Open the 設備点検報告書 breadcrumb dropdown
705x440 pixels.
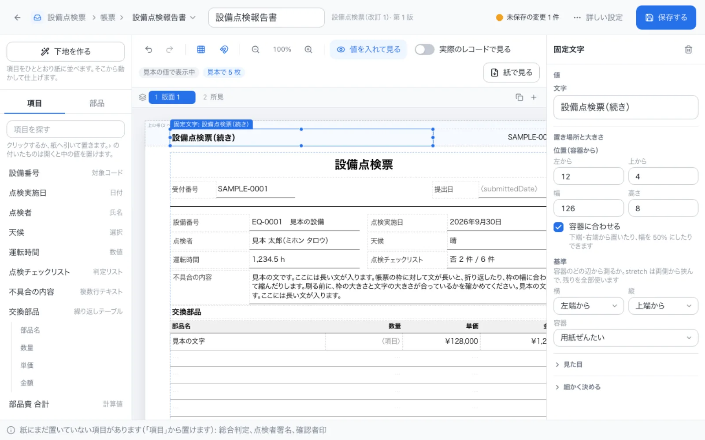click(164, 18)
